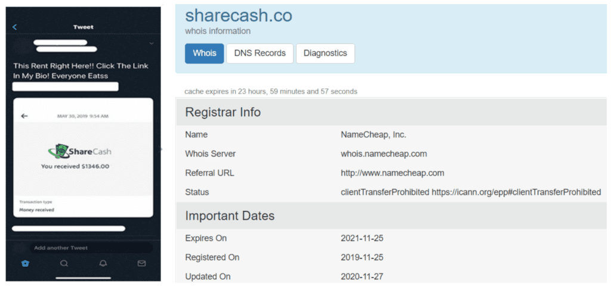Switch to DNS Records tab
This screenshot has height=287, width=611.
260,53
